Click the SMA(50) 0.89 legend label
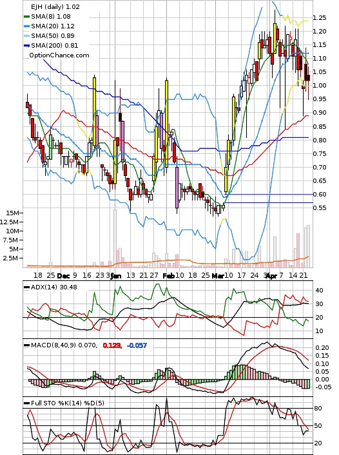This screenshot has height=455, width=339. (53, 35)
